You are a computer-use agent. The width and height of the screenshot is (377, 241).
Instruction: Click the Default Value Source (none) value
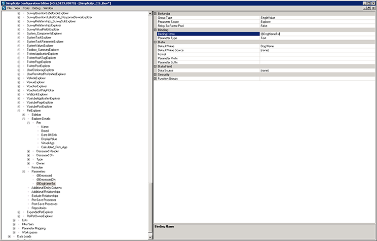(x=317, y=50)
